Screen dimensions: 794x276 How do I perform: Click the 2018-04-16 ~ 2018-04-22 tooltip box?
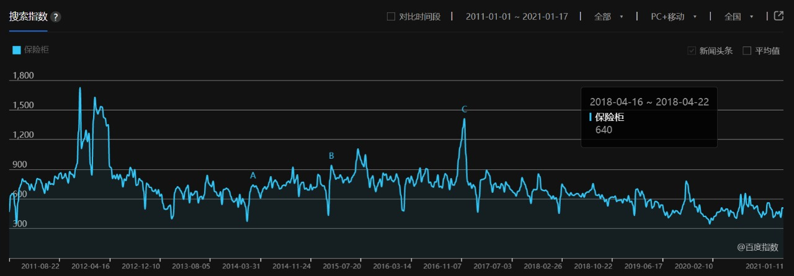[649, 117]
